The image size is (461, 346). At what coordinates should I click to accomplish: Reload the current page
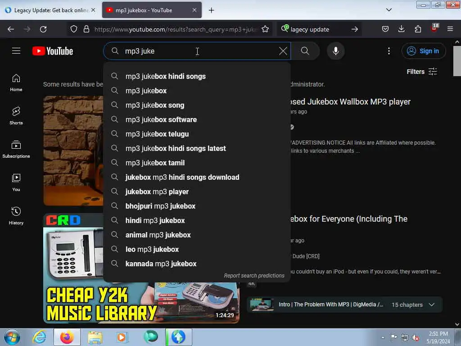click(x=43, y=29)
